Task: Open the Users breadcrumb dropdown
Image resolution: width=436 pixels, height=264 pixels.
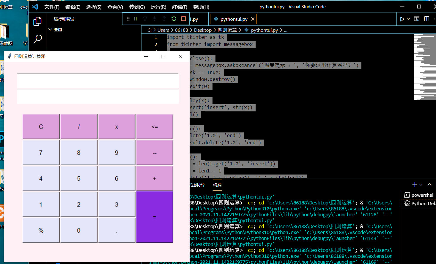Action: [x=163, y=30]
